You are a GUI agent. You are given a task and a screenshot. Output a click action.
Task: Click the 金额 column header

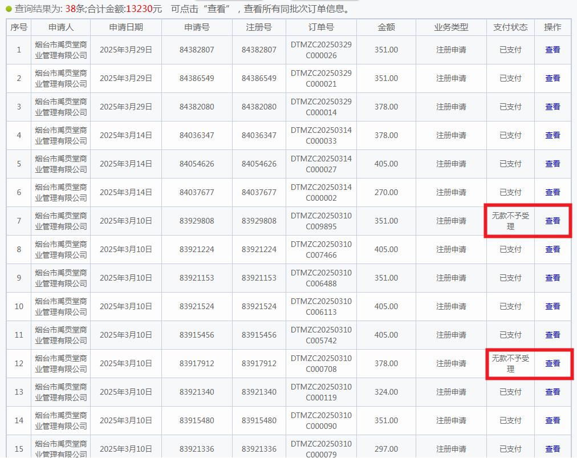click(387, 27)
